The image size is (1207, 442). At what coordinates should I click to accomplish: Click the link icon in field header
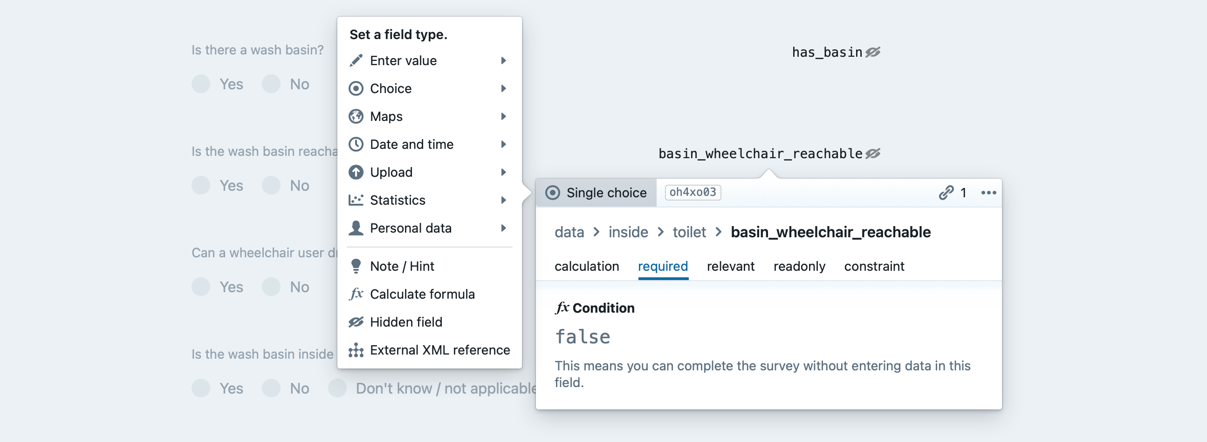946,193
